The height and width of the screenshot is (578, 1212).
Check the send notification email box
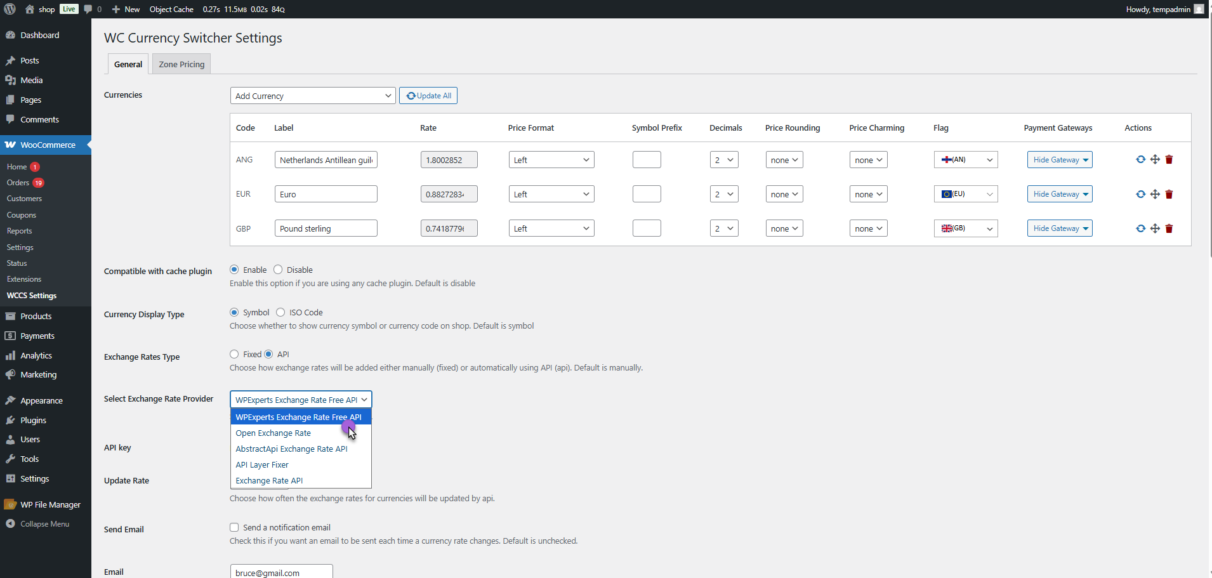234,527
